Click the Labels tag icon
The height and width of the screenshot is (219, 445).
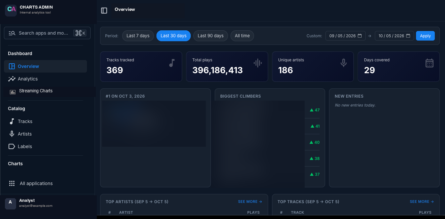[x=12, y=146]
